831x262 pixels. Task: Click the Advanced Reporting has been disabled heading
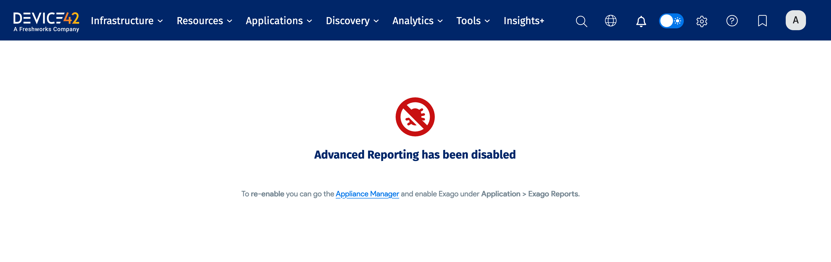click(415, 155)
